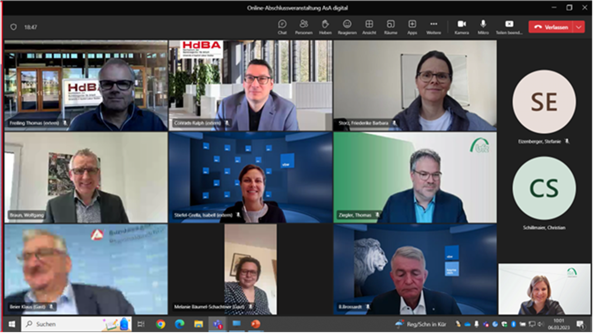Screen dimensions: 593x333
Task: Click the self-view video thumbnail
Action: (544, 289)
